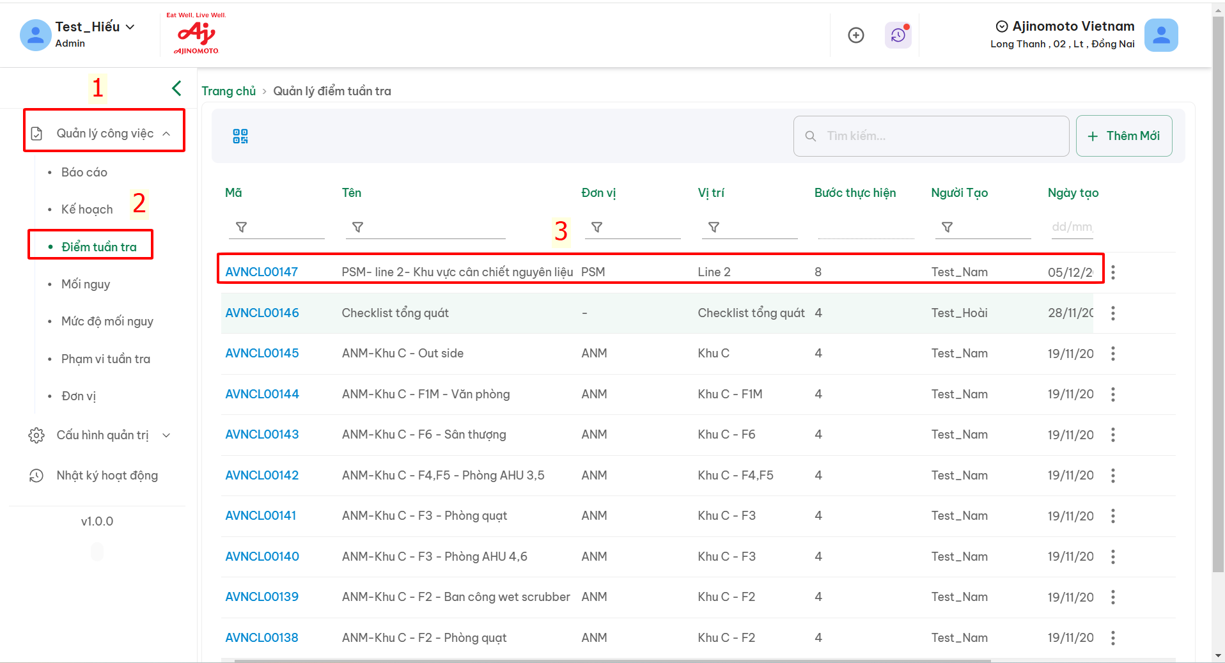Open row menu for AVNCL00146
1225x663 pixels.
point(1113,313)
